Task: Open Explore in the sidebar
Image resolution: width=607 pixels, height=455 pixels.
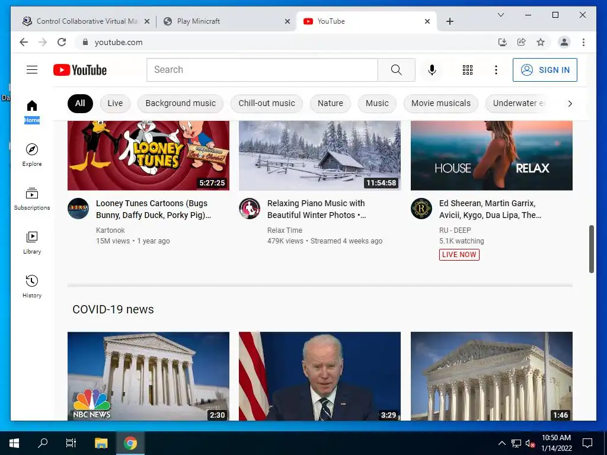Action: (x=32, y=155)
